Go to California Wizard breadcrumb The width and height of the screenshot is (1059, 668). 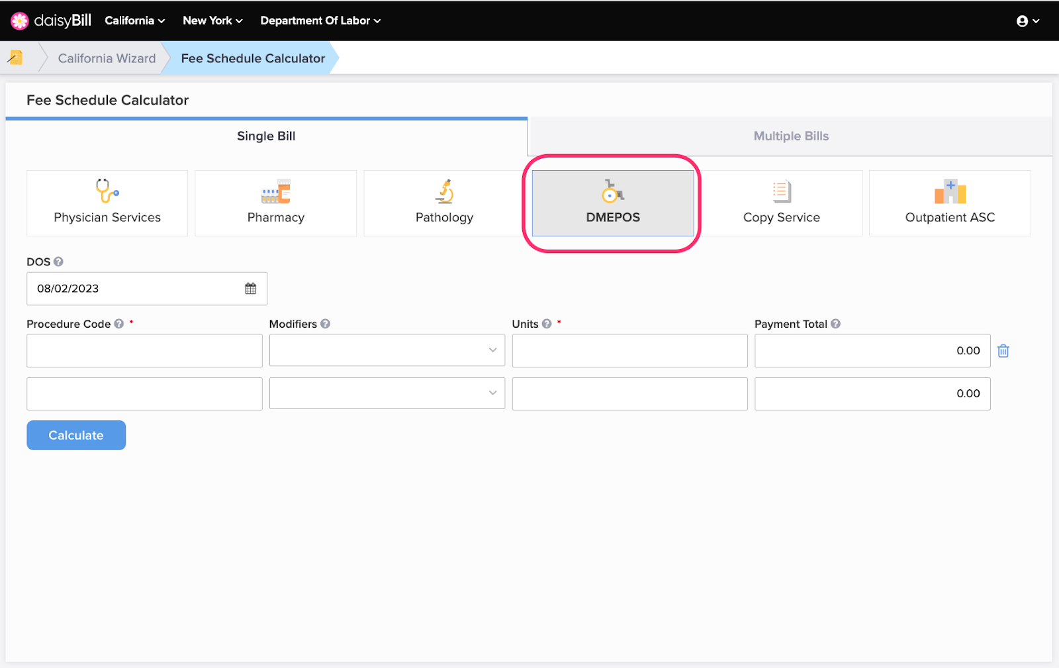click(107, 58)
